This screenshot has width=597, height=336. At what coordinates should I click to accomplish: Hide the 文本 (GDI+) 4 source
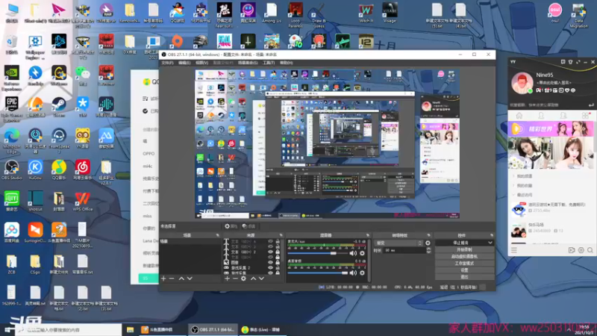click(270, 241)
